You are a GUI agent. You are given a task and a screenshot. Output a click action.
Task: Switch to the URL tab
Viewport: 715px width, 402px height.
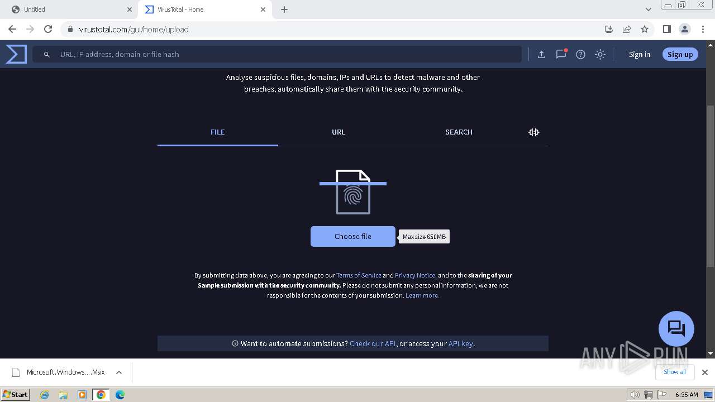click(339, 132)
